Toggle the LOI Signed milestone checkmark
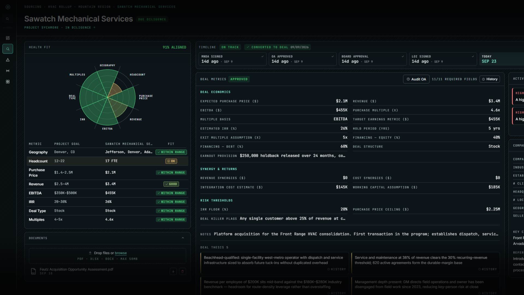The width and height of the screenshot is (524, 295). [473, 57]
